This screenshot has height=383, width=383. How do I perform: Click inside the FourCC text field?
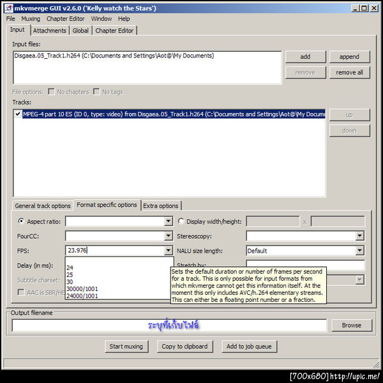click(115, 236)
